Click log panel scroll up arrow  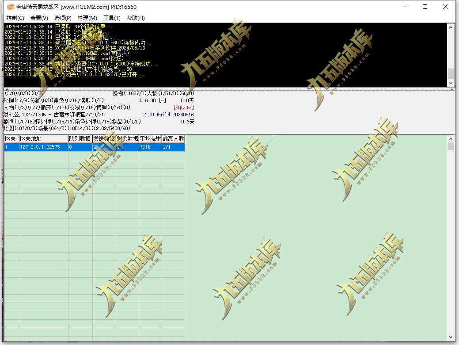451,27
